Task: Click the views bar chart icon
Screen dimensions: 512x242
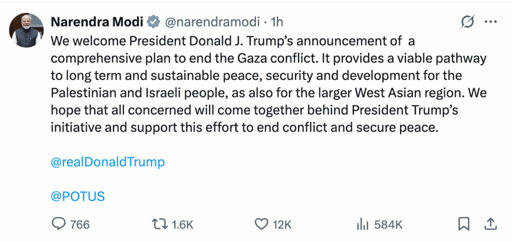Action: click(x=362, y=224)
